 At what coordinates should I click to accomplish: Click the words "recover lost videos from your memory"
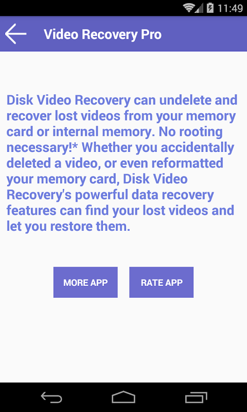[x=121, y=117]
